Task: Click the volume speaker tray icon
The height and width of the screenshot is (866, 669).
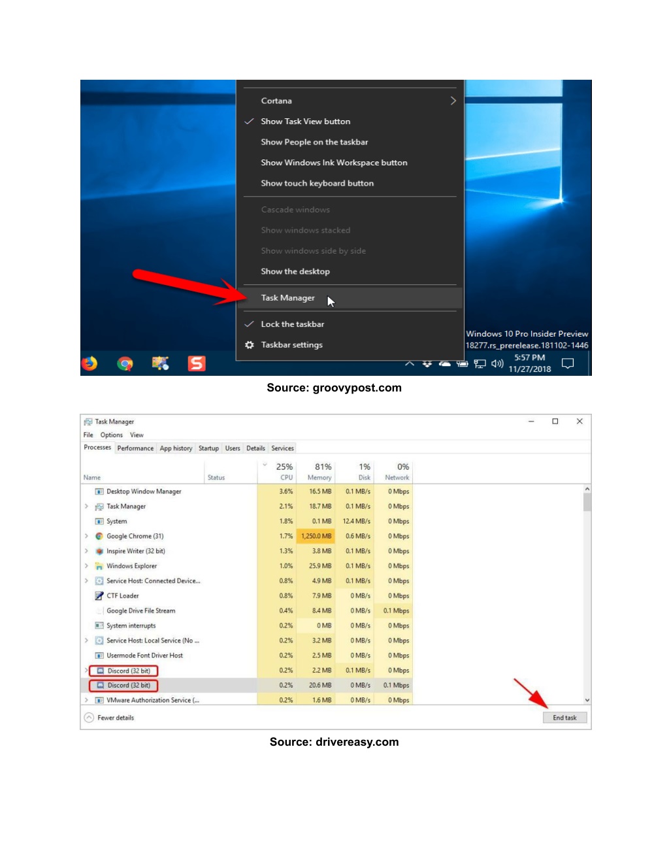Action: (497, 363)
